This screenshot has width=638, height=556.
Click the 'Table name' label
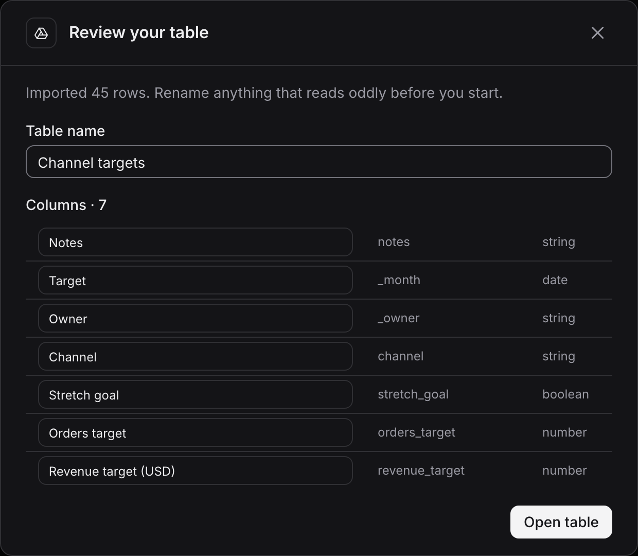[x=65, y=131]
